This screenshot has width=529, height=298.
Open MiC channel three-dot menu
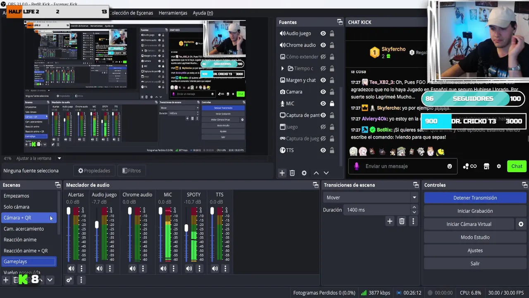(174, 269)
